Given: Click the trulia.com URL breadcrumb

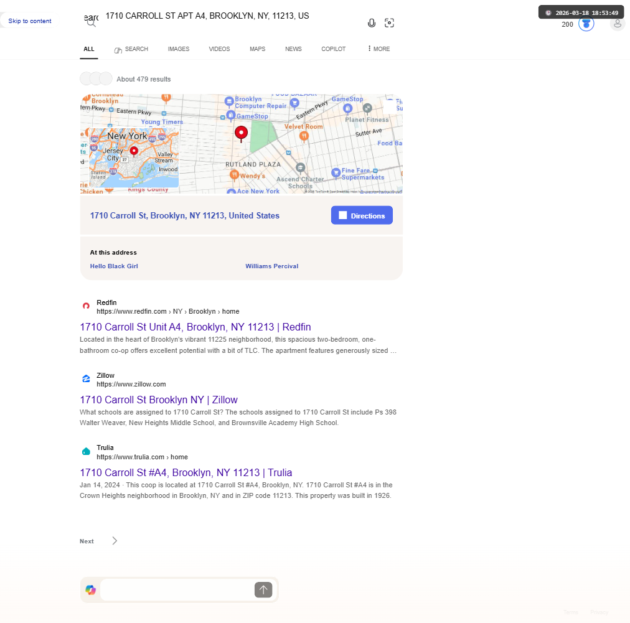Looking at the screenshot, I should point(142,457).
